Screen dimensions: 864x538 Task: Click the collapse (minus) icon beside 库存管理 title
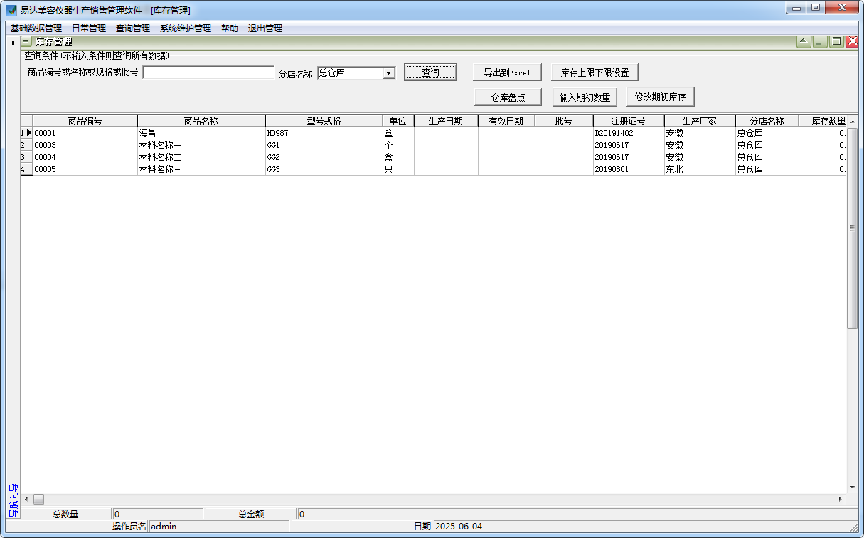pyautogui.click(x=26, y=41)
